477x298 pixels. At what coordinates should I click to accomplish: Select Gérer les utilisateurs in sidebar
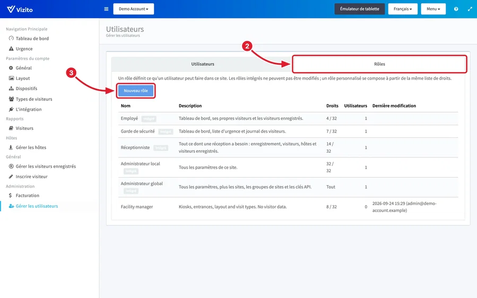(x=37, y=206)
